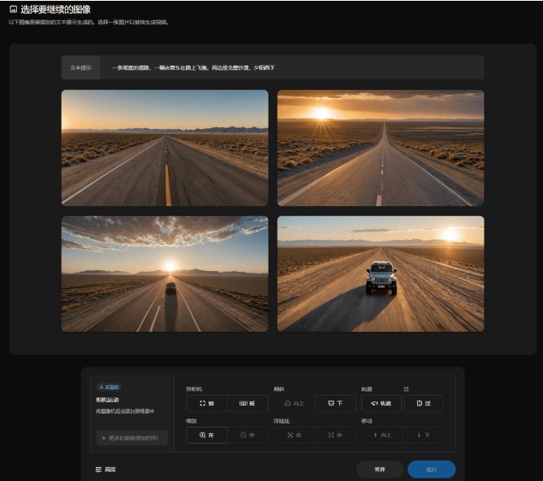The width and height of the screenshot is (543, 481).
Task: Expand the advanced settings section
Action: pyautogui.click(x=106, y=470)
